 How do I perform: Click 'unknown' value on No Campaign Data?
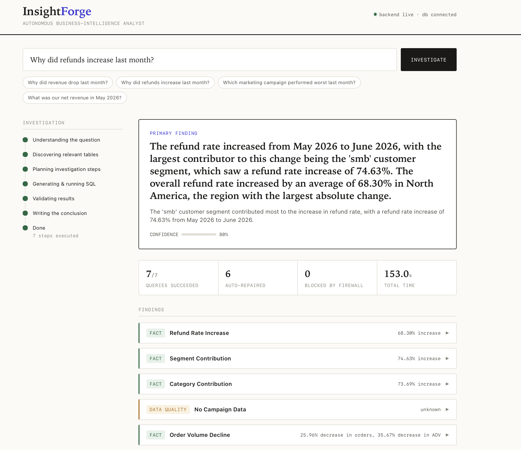tap(431, 409)
